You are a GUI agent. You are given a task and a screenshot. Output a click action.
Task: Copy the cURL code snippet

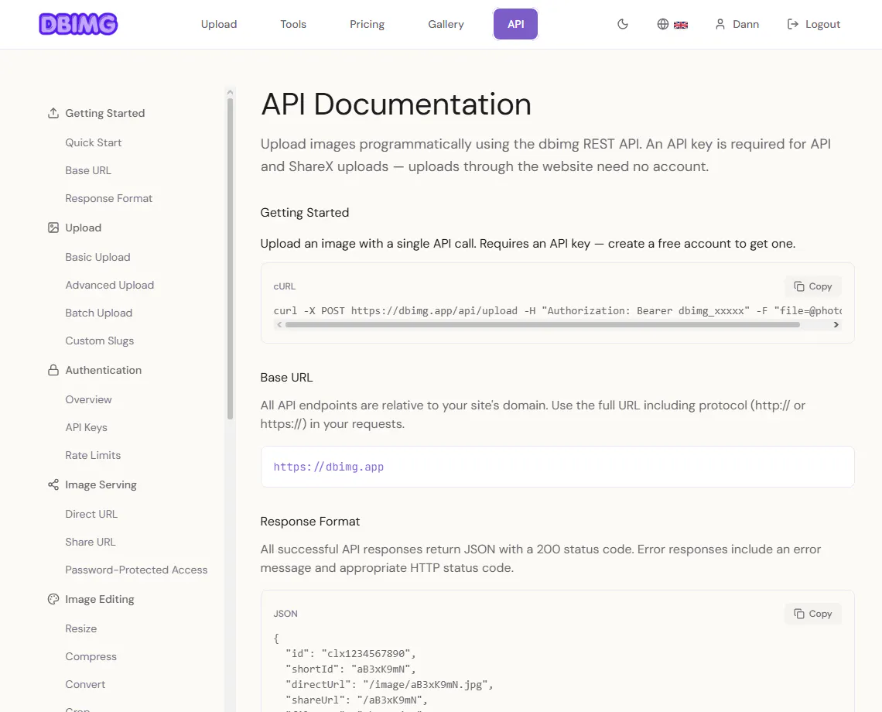813,286
